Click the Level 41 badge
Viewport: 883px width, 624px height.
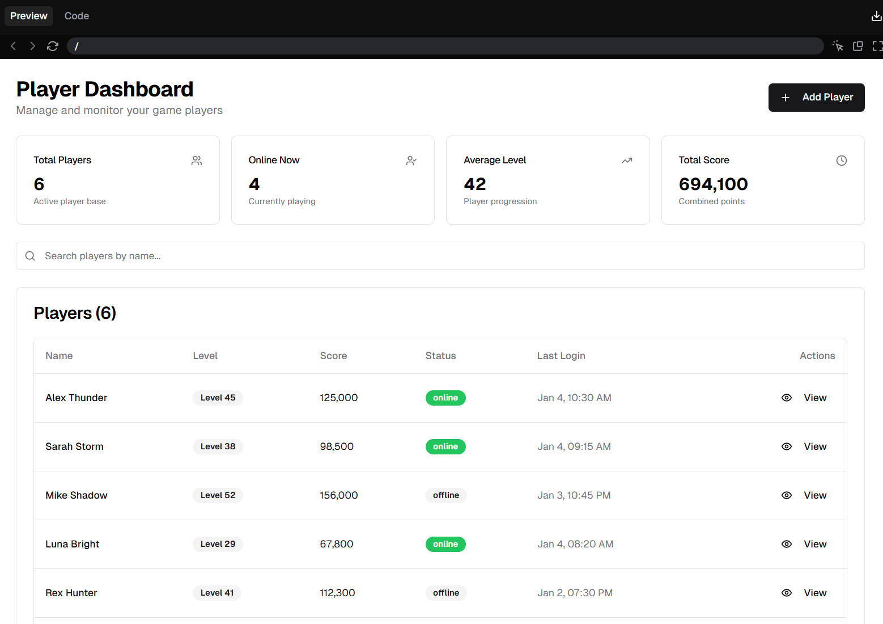coord(217,593)
